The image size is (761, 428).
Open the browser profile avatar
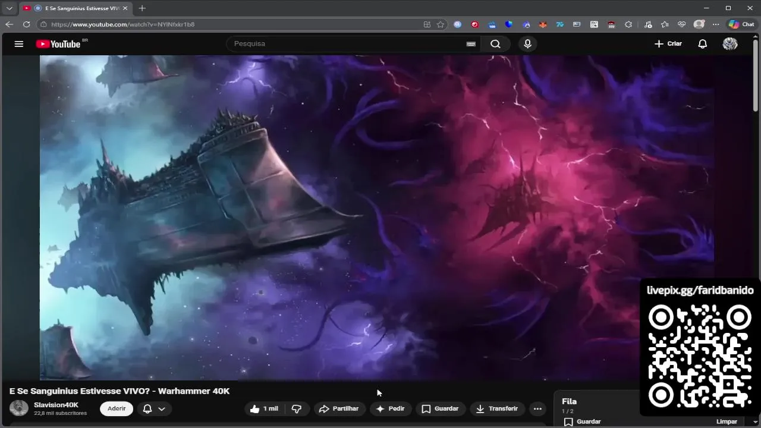[699, 24]
